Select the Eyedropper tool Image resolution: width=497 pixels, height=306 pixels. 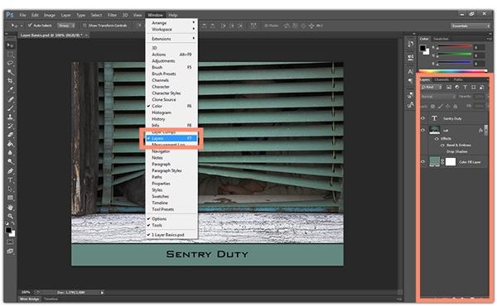coord(10,90)
